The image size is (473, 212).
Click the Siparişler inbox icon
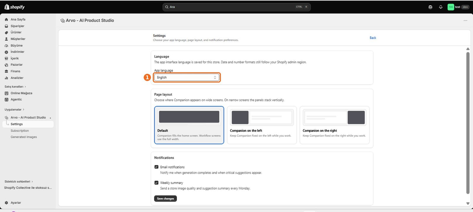[x=7, y=26]
